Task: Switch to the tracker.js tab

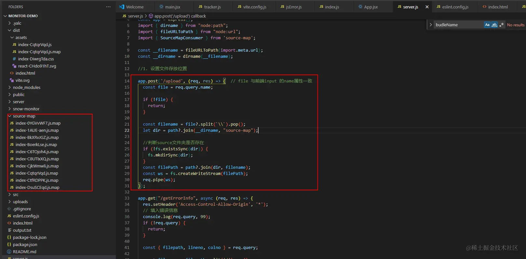Action: click(x=210, y=7)
